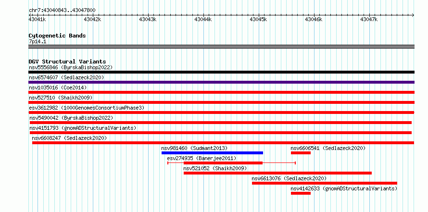Viewport: 428px width, 212px height.
Task: Click the 43041k ruler tick label
Action: tap(37, 19)
